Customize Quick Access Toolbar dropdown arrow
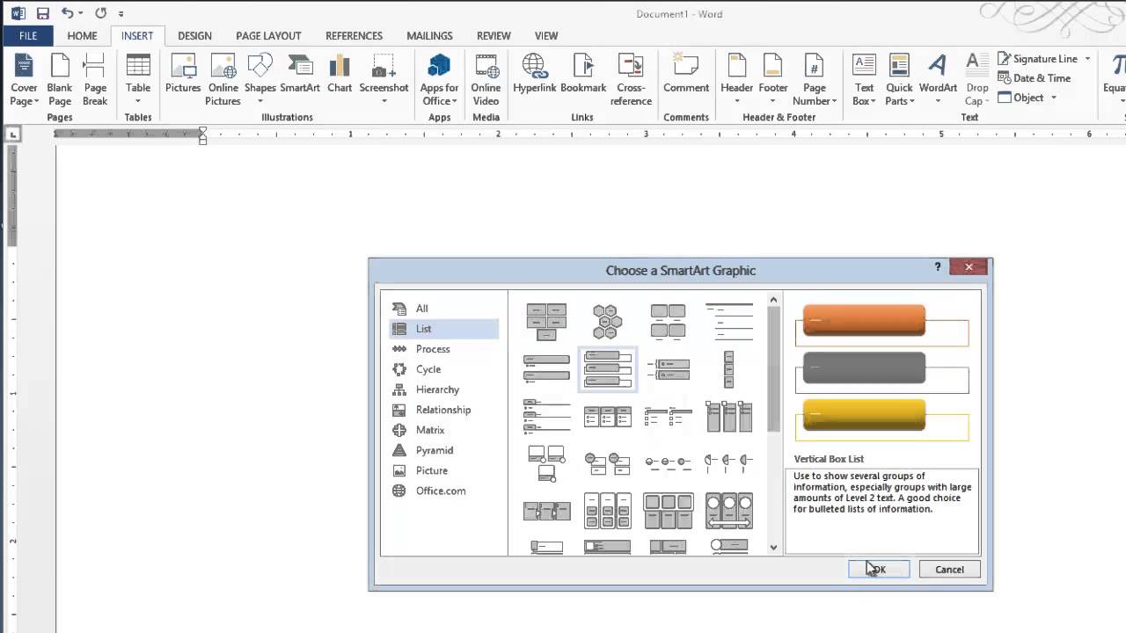The height and width of the screenshot is (633, 1126). 121,14
